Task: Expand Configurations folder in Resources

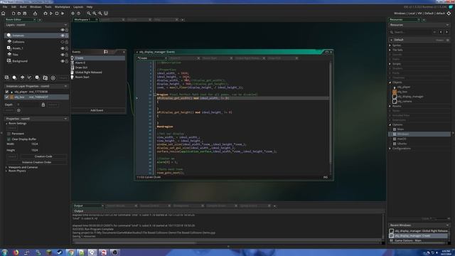Action: click(x=390, y=149)
